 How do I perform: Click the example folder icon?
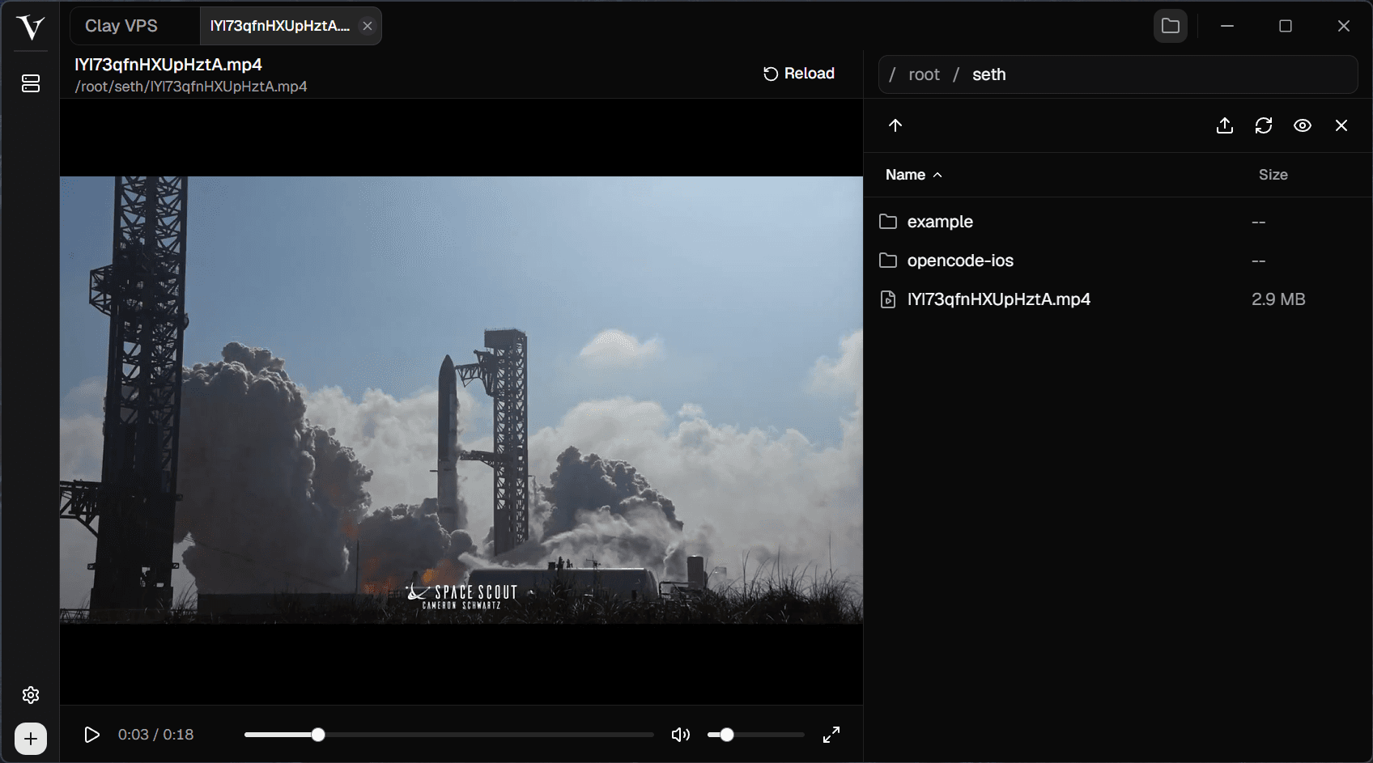[888, 222]
